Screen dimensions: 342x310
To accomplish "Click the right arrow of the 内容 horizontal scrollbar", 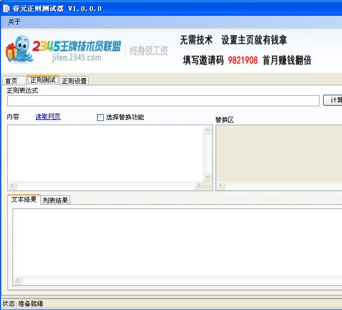I will coord(198,186).
